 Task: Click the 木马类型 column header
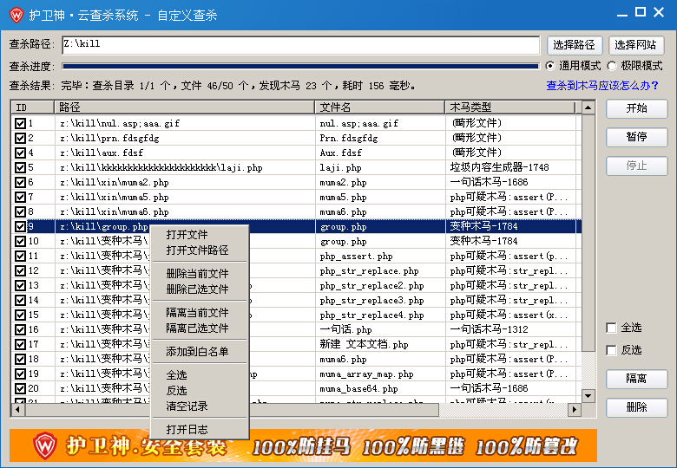(x=509, y=107)
